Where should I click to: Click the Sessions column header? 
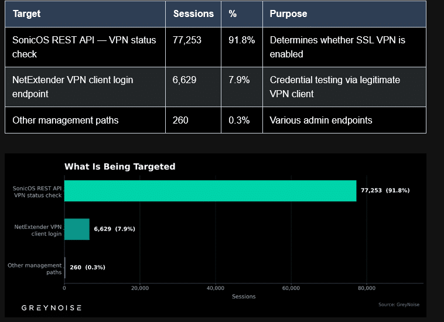(193, 13)
